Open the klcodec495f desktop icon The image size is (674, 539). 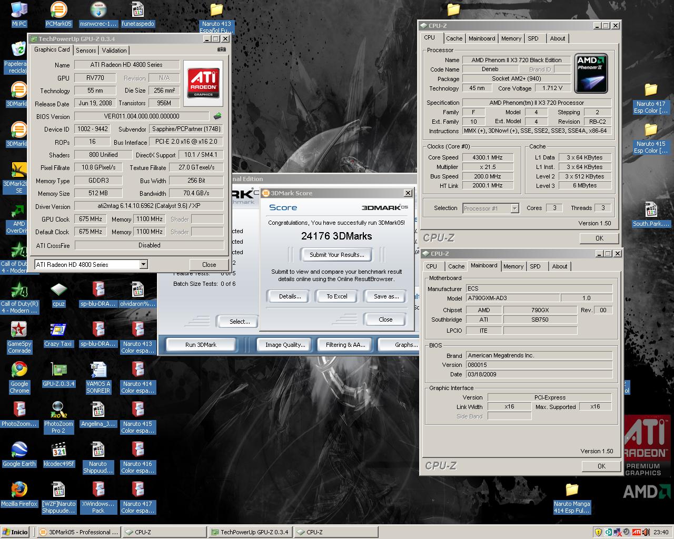58,455
